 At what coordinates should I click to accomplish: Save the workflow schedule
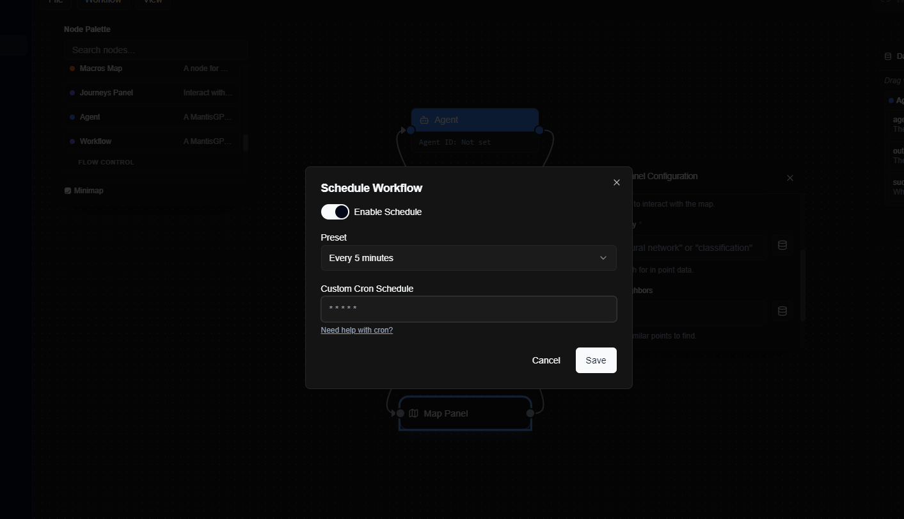tap(595, 360)
